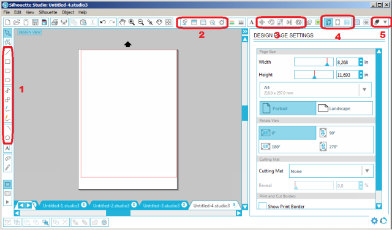Pick the Eraser tool
The image size is (392, 230).
(x=8, y=158)
